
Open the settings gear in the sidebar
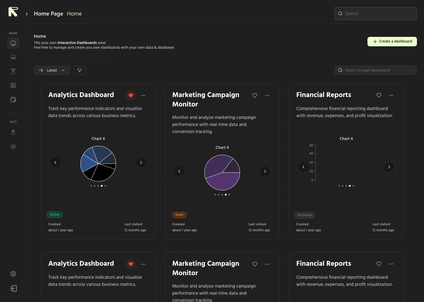tap(13, 147)
